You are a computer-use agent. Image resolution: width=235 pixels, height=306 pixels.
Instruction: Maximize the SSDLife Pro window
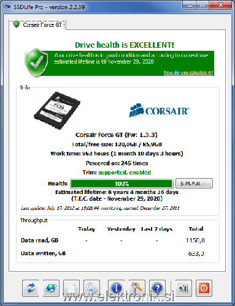(x=202, y=5)
